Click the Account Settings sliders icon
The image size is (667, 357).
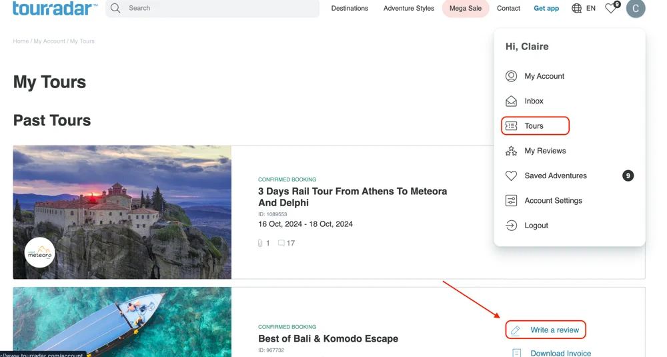click(x=511, y=200)
